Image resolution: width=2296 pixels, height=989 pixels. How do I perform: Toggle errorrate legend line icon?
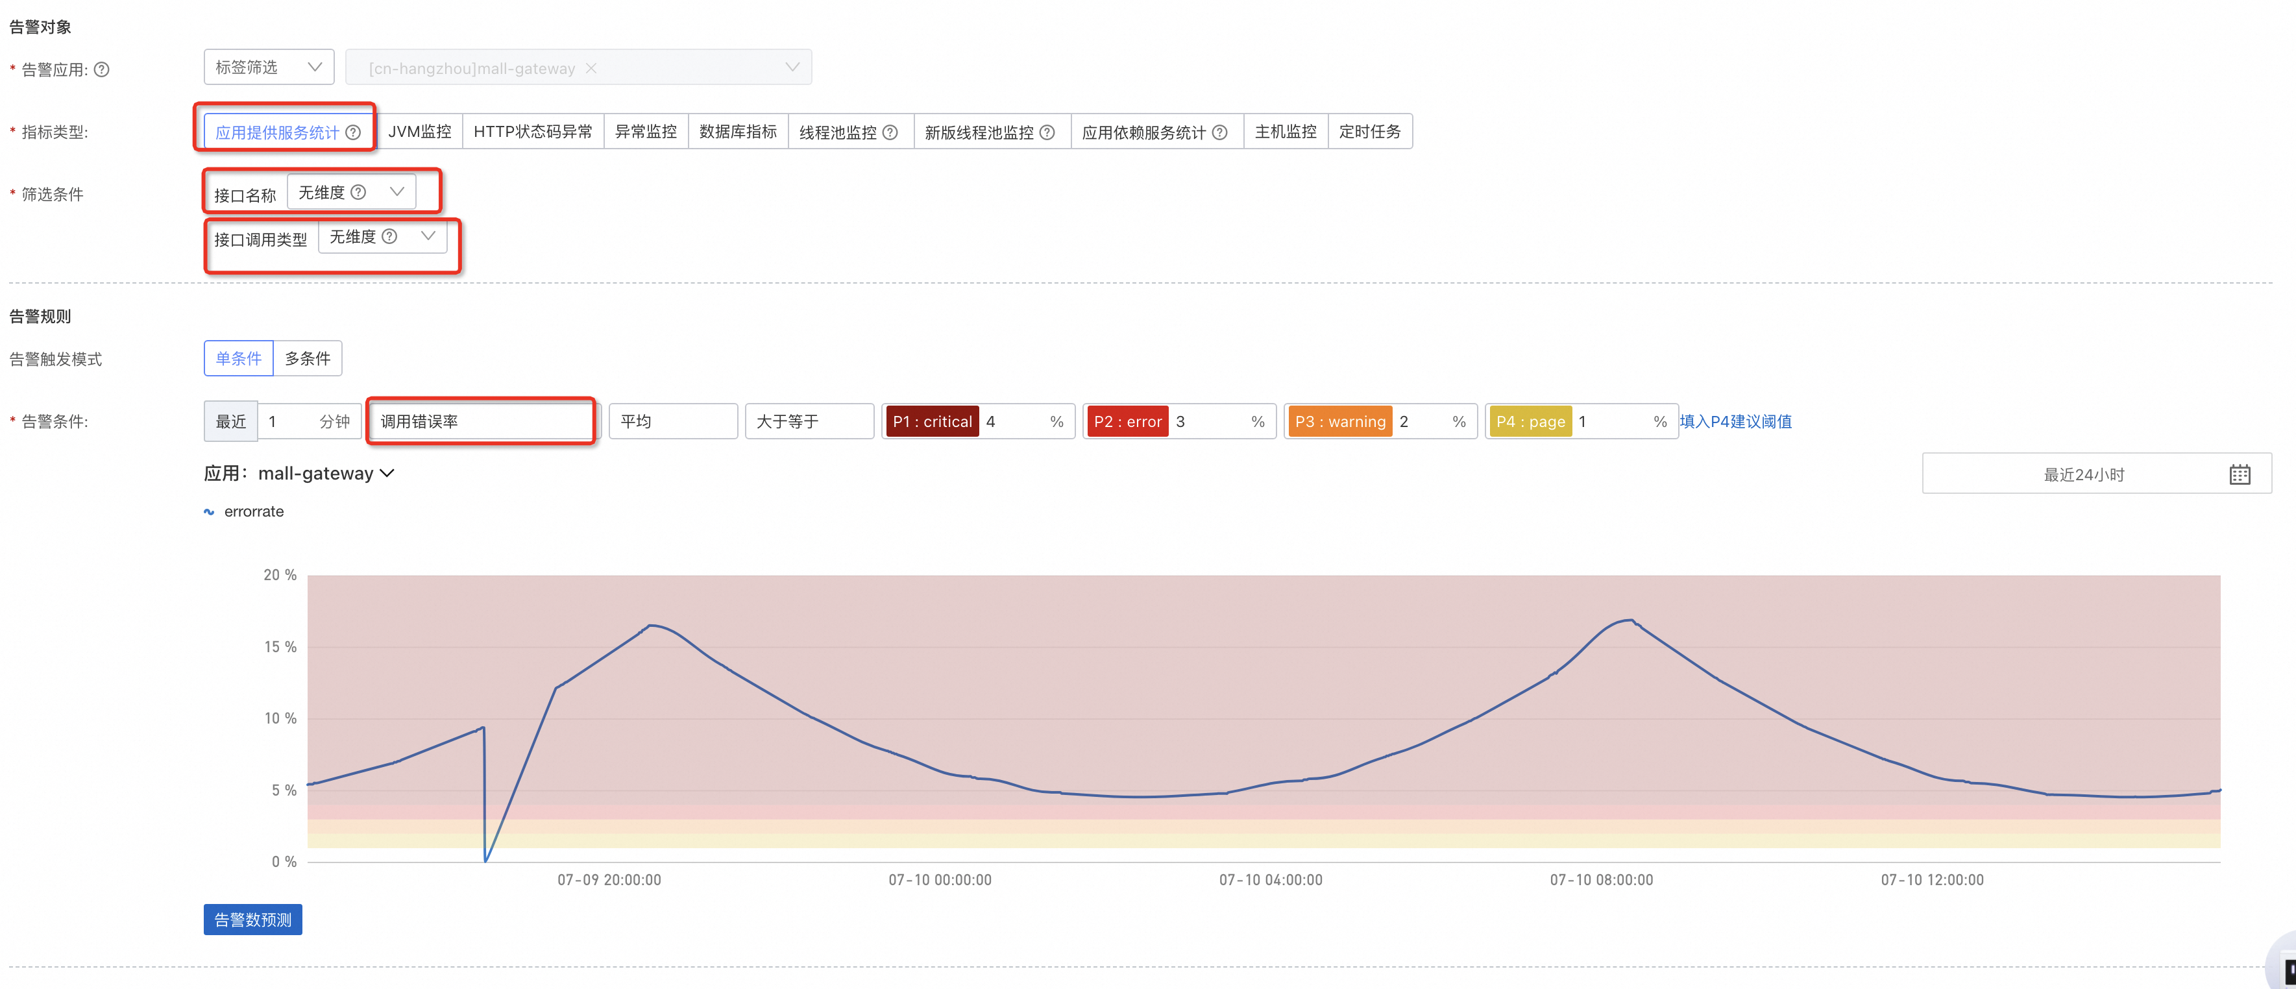(x=210, y=512)
